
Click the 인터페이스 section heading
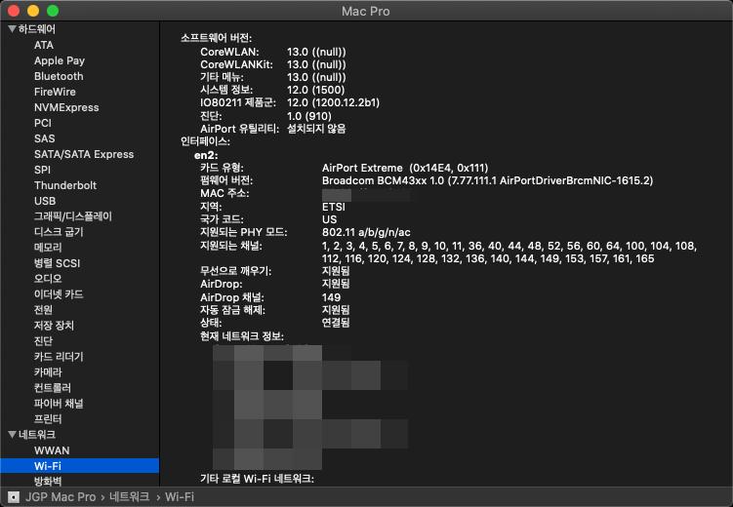(x=205, y=141)
